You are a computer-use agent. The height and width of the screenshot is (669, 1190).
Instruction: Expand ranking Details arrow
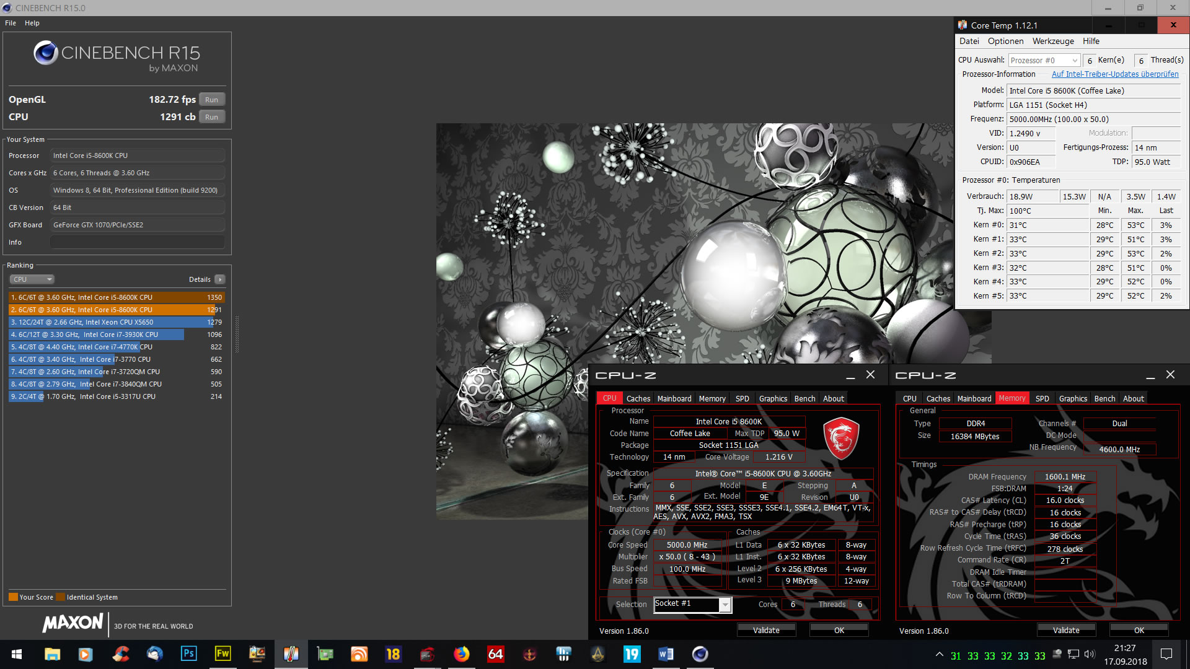pos(220,279)
